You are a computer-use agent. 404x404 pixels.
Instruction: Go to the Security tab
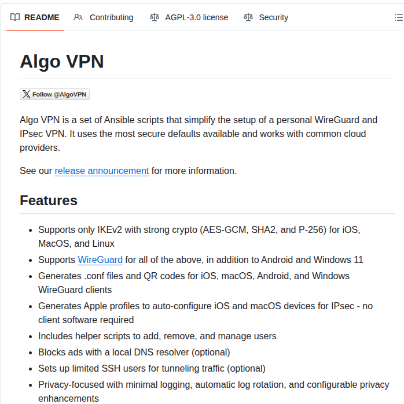[x=273, y=17]
